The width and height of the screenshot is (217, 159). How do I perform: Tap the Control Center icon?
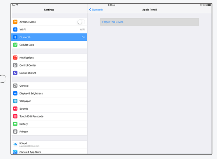click(15, 65)
